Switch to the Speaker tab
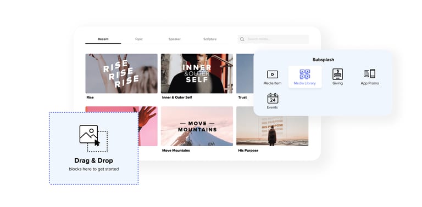 click(174, 39)
